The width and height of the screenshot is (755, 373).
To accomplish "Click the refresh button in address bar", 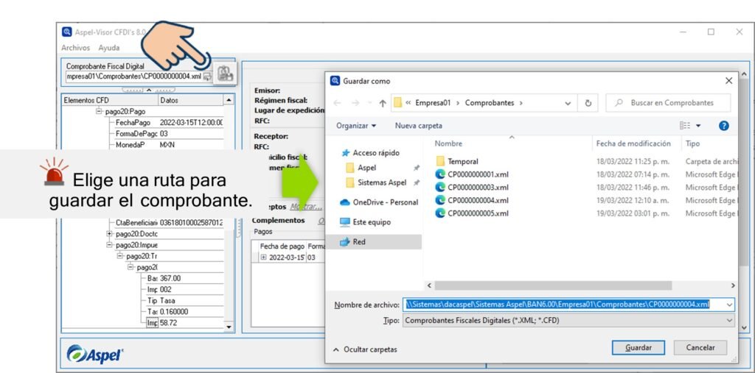I will [588, 103].
